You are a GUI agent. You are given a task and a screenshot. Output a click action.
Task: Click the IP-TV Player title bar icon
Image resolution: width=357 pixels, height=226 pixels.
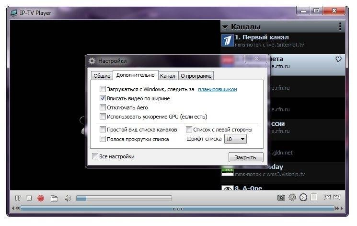14,13
